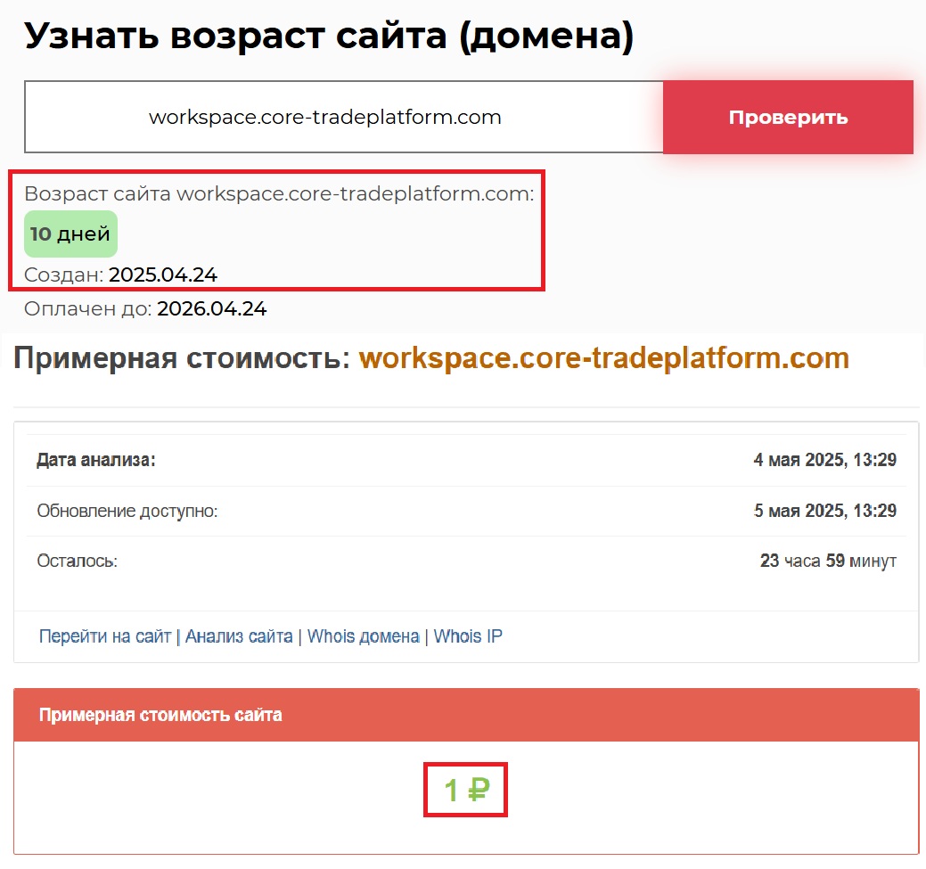Viewport: 926px width, 869px height.
Task: Click the 1 ₽ estimated price value
Action: click(x=465, y=790)
